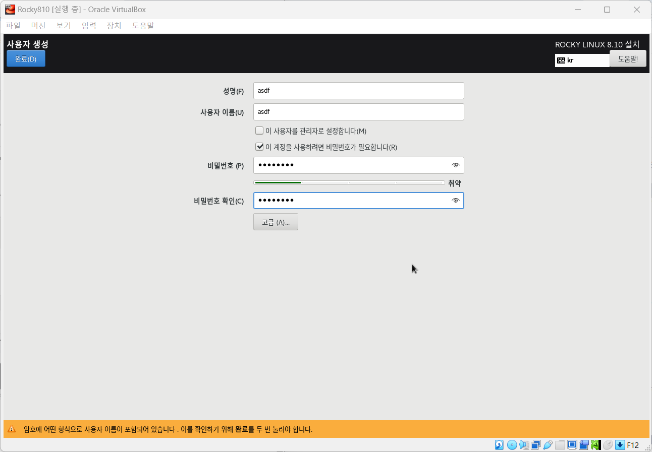Click the green CPU execution status icon
This screenshot has height=452, width=652.
point(595,445)
